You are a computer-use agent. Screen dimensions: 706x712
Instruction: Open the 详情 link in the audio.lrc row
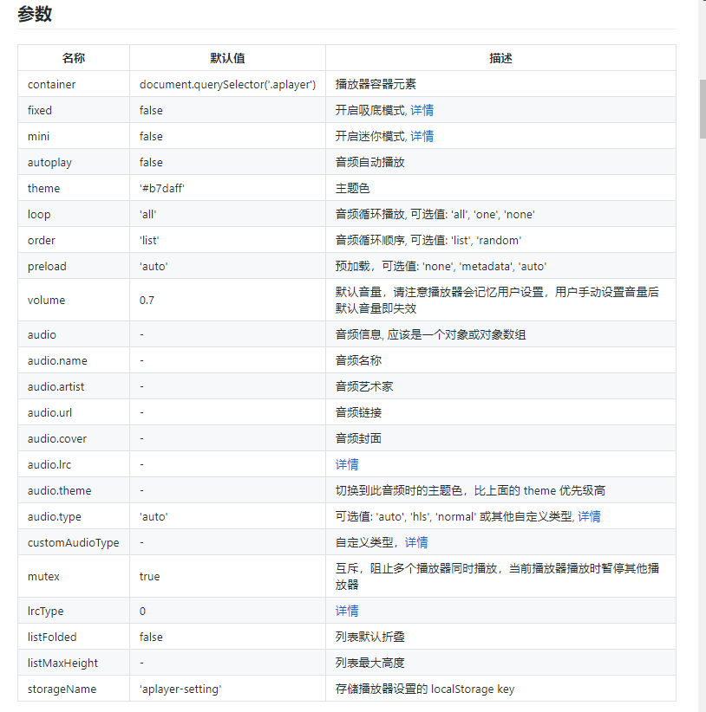(x=347, y=464)
